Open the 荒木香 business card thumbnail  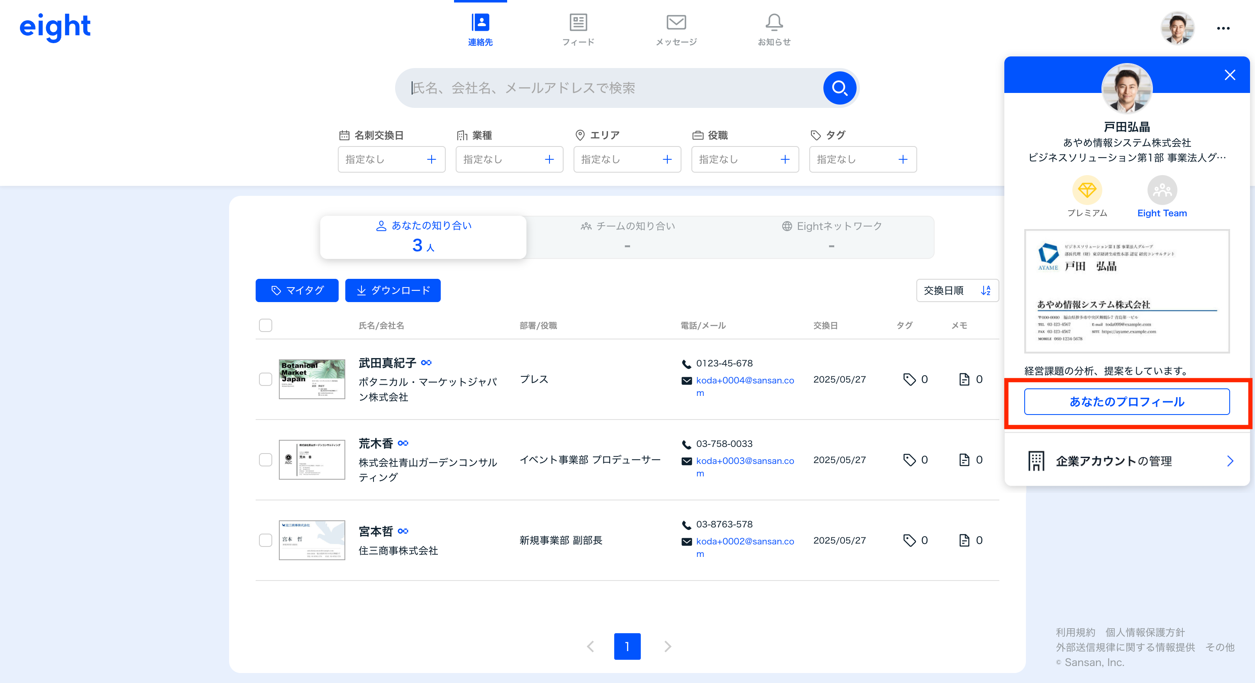pyautogui.click(x=312, y=459)
